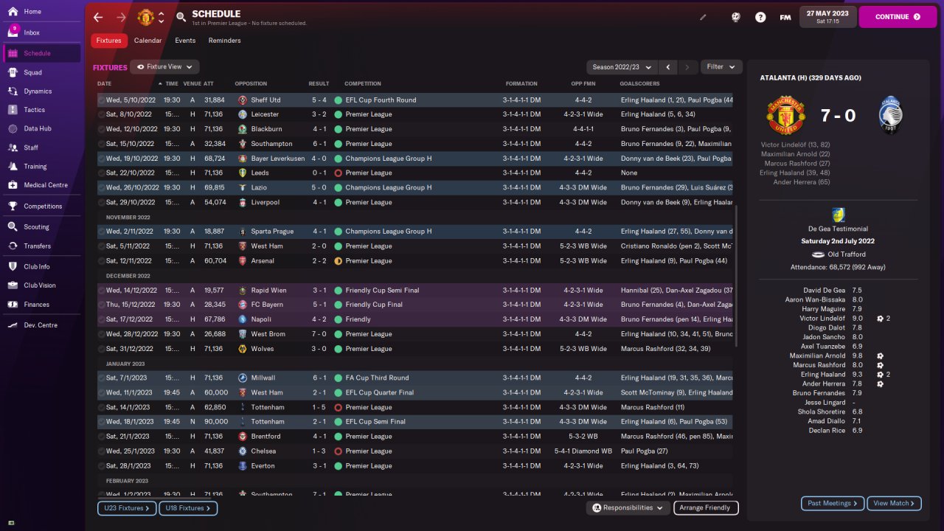Click the View Match button

pyautogui.click(x=894, y=504)
